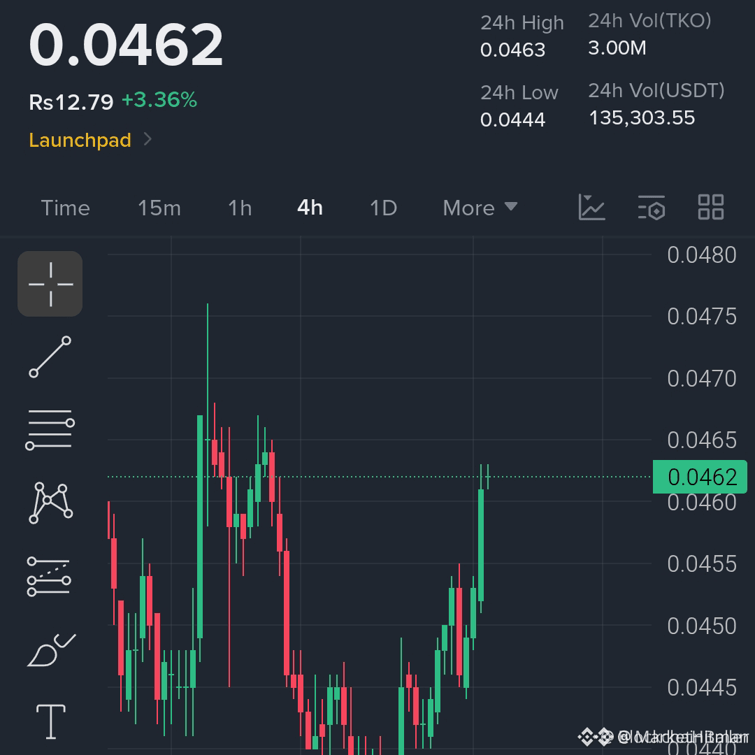The height and width of the screenshot is (755, 755).
Task: Click the 24h Low value 0.0444
Action: (513, 120)
